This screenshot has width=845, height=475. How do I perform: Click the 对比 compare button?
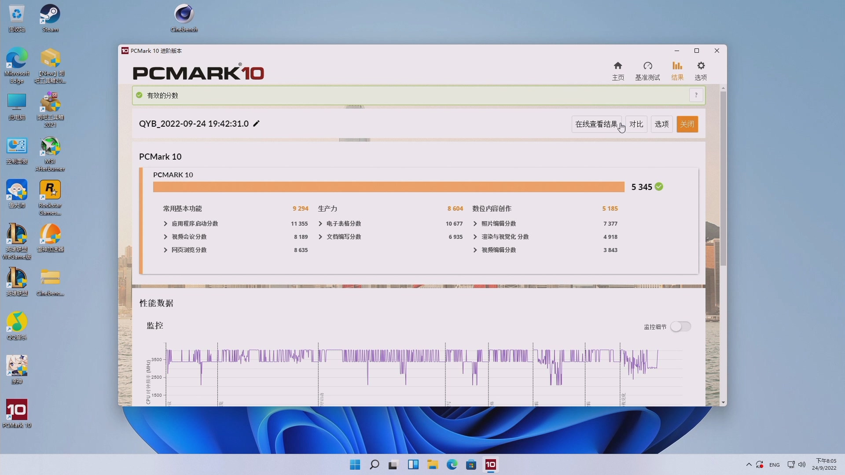pos(636,124)
